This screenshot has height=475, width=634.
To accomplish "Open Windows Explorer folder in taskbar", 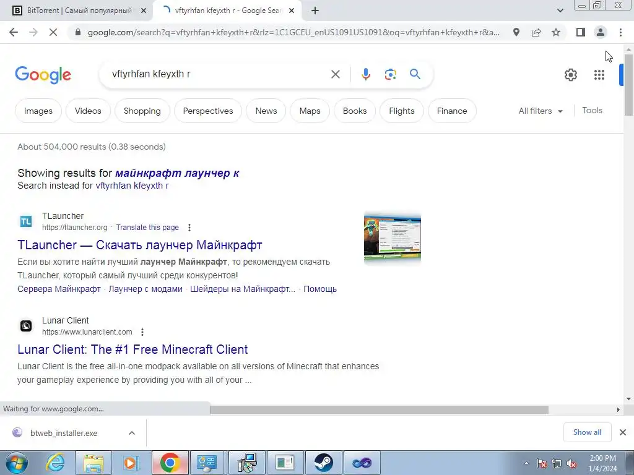I will click(93, 463).
